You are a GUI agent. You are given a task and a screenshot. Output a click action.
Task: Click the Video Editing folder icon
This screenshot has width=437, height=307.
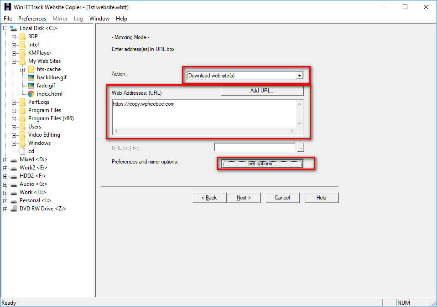22,135
